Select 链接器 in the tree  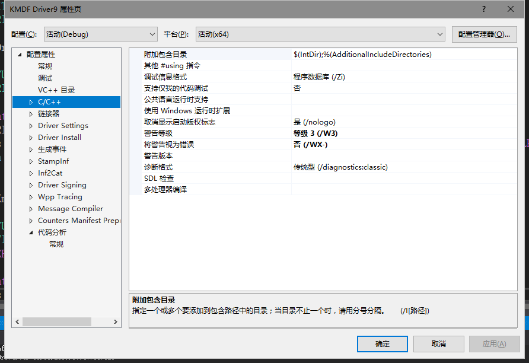49,114
